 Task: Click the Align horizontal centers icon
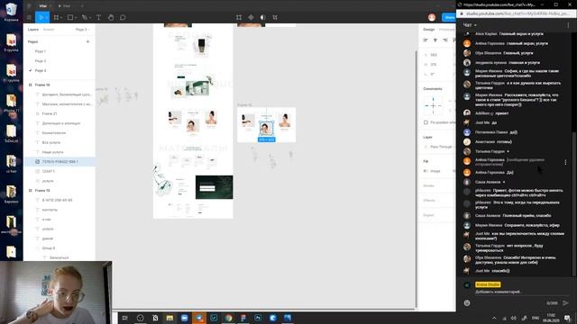coord(435,40)
